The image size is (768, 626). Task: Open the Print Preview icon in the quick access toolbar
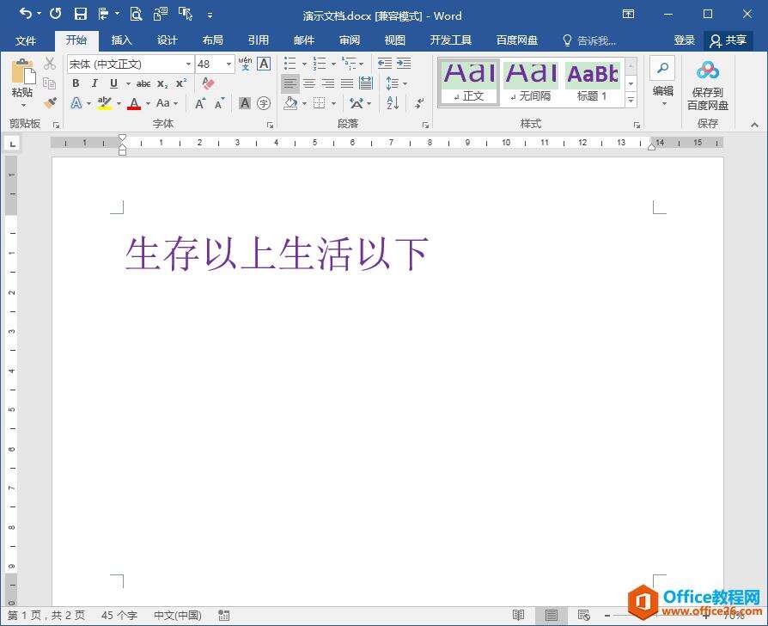click(136, 15)
